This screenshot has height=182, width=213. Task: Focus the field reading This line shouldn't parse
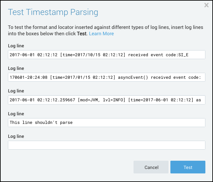[106, 122]
